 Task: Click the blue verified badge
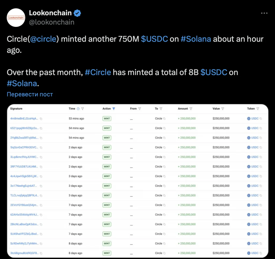pos(78,13)
